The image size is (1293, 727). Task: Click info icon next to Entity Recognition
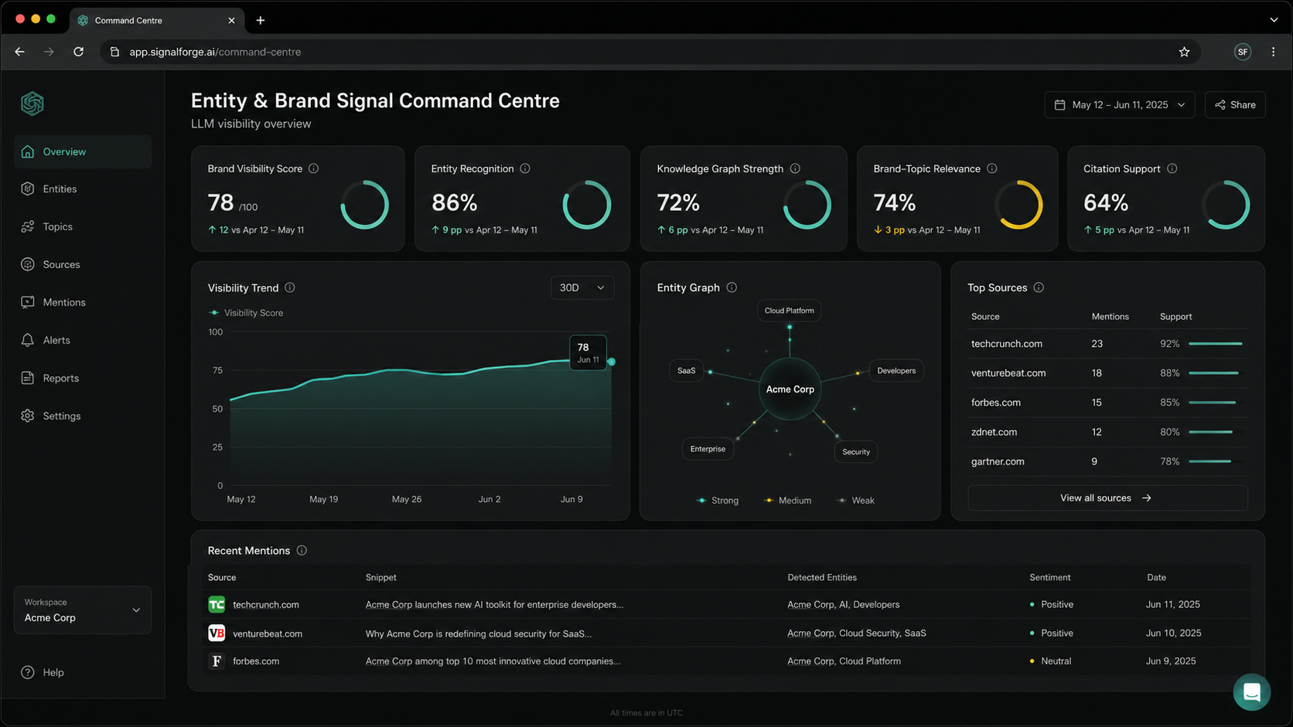(525, 168)
